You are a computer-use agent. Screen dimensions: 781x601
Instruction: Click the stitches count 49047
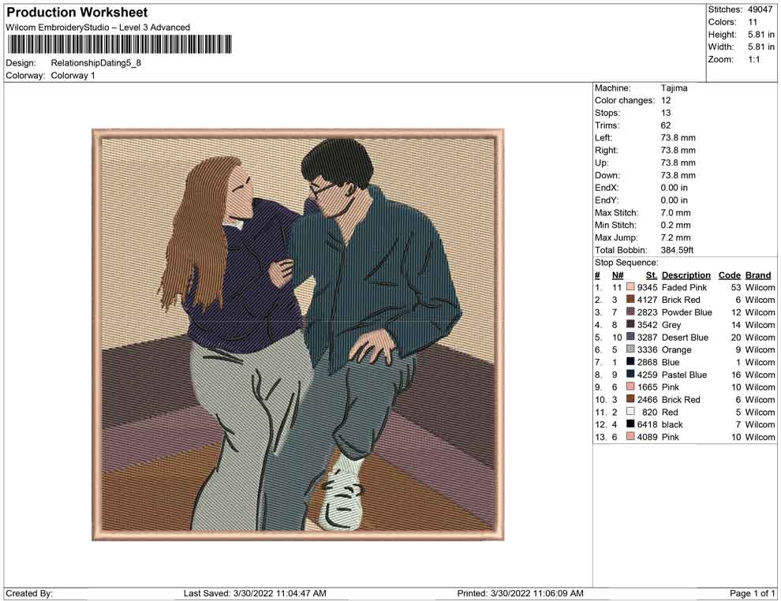click(760, 9)
